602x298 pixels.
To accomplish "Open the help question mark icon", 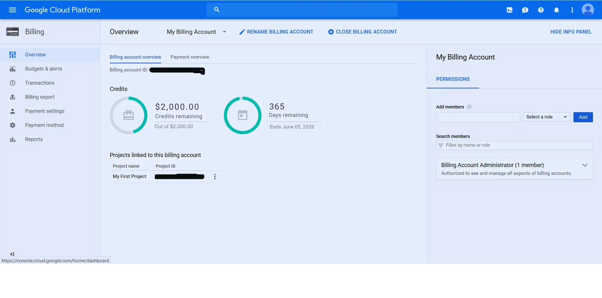I will [541, 10].
